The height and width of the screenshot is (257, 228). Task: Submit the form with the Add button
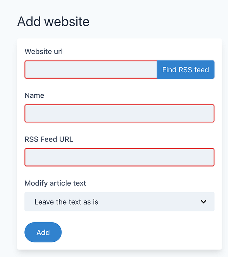pyautogui.click(x=43, y=232)
